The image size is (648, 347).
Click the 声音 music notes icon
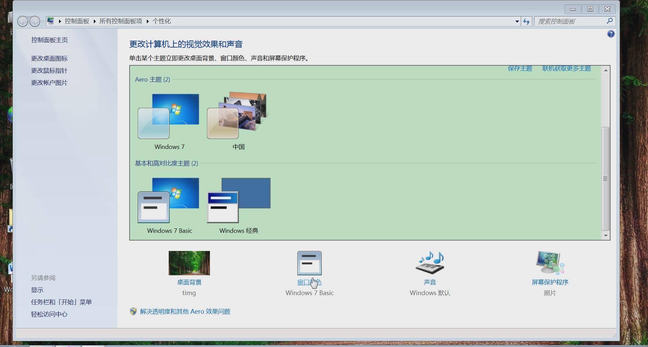click(430, 263)
